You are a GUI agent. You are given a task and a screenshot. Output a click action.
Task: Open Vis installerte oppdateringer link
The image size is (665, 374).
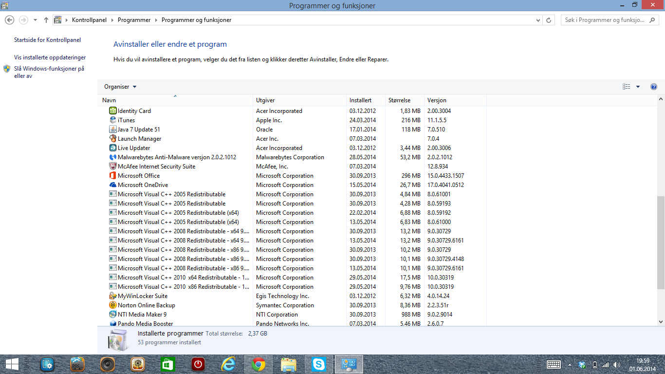tap(50, 57)
